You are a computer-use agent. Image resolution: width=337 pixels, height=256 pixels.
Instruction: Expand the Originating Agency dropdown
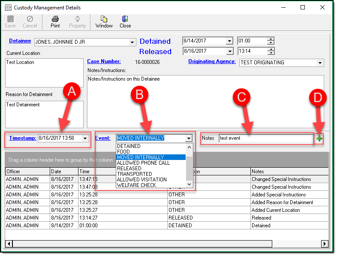pyautogui.click(x=320, y=63)
